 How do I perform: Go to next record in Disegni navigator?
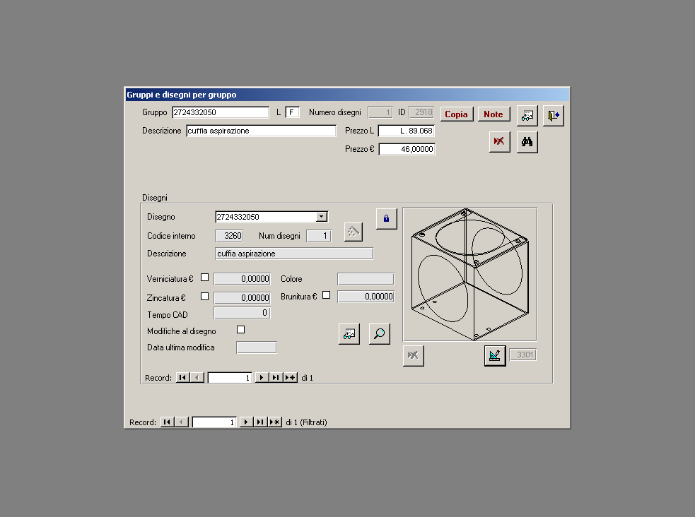(x=262, y=378)
